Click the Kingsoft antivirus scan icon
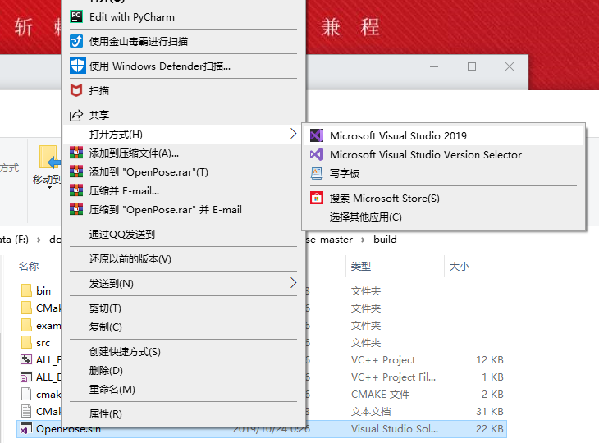This screenshot has width=599, height=443. 76,41
